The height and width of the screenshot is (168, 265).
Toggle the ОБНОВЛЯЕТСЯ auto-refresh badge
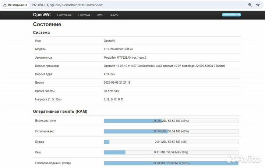pyautogui.click(x=232, y=15)
